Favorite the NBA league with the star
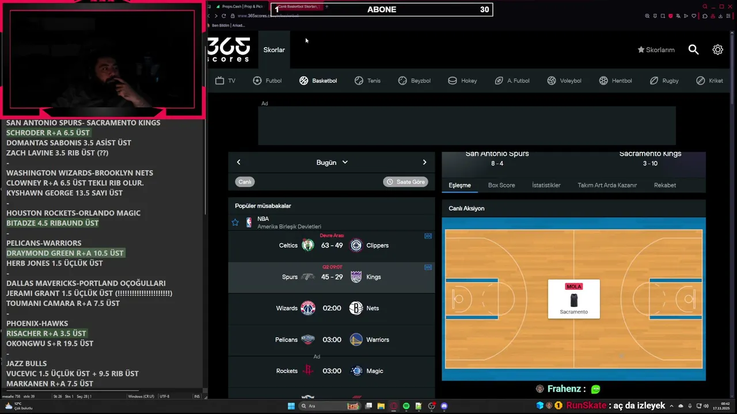 pyautogui.click(x=235, y=223)
